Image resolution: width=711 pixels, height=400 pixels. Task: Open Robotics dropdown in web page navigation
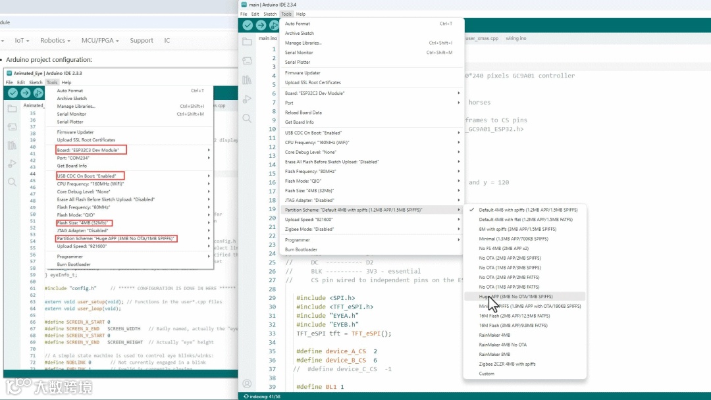tap(55, 40)
